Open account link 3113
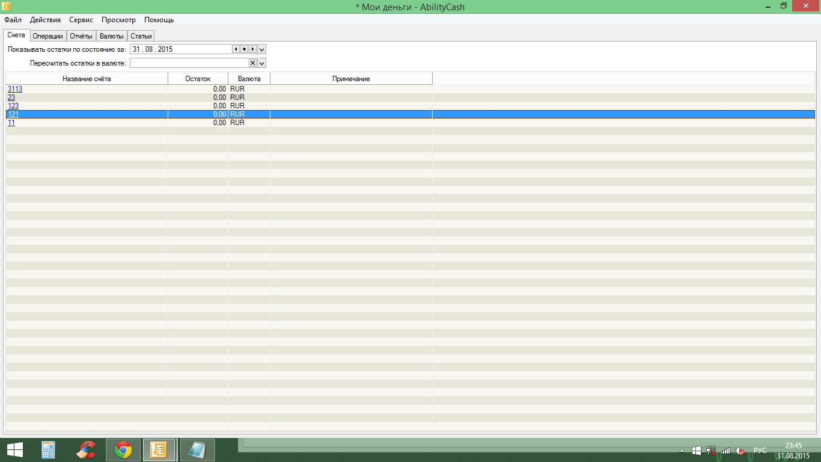 click(x=15, y=89)
